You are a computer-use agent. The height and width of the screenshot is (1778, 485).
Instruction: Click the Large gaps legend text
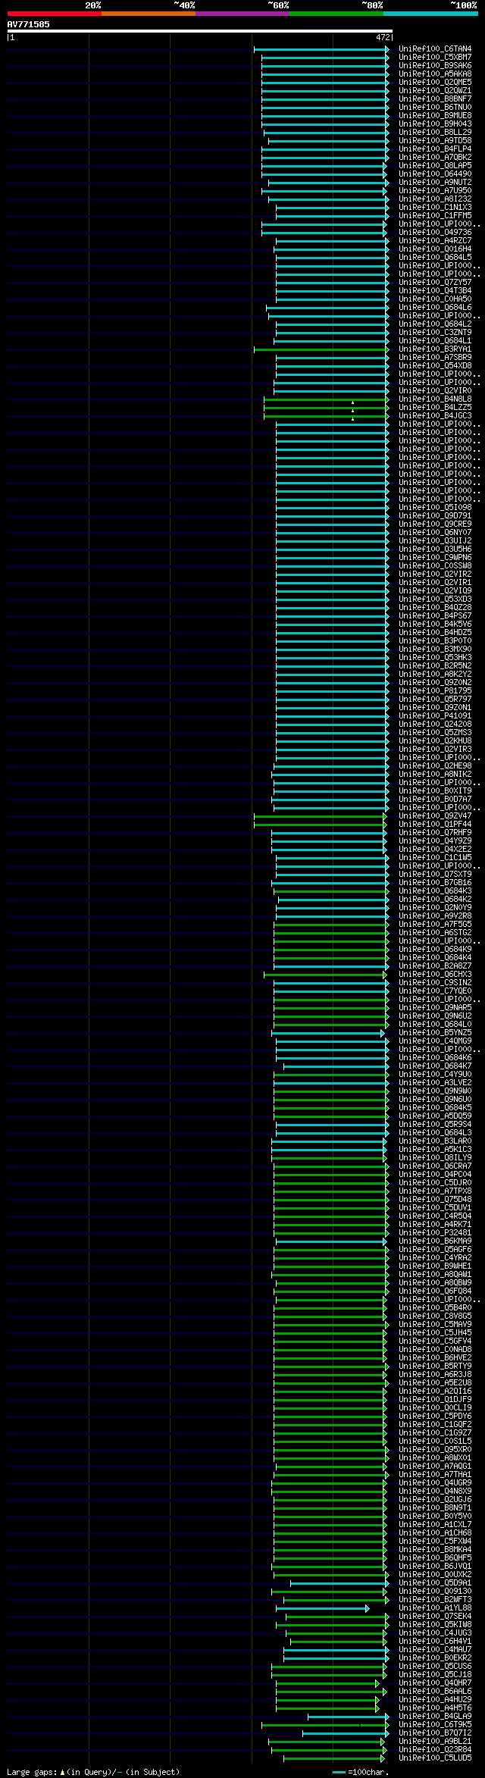click(x=93, y=1772)
